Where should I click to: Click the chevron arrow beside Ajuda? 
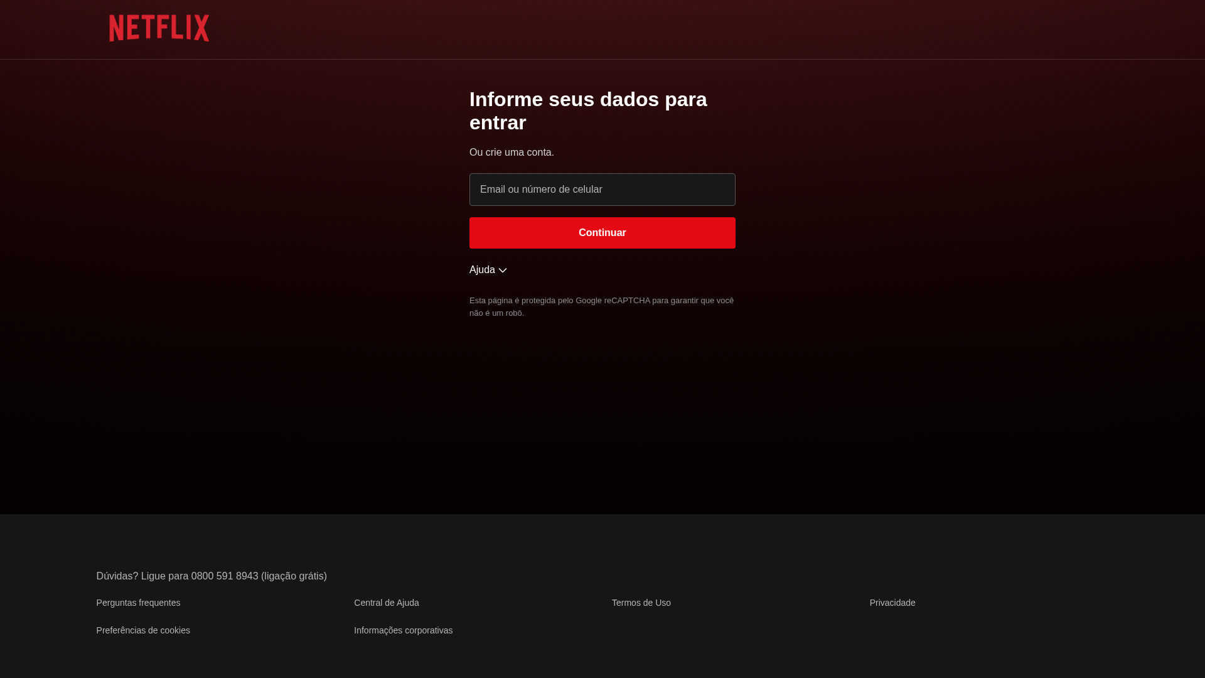pyautogui.click(x=503, y=271)
